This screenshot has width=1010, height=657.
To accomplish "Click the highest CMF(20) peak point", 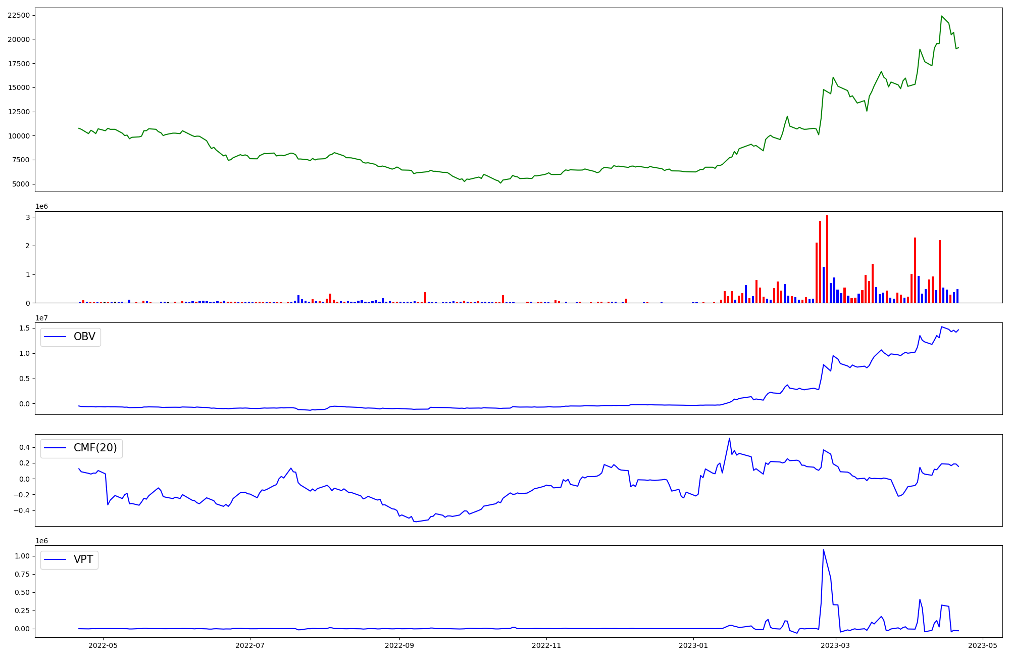I will [x=729, y=439].
